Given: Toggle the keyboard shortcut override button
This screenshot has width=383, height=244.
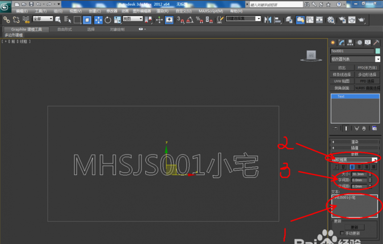Looking at the screenshot, I should (x=169, y=20).
